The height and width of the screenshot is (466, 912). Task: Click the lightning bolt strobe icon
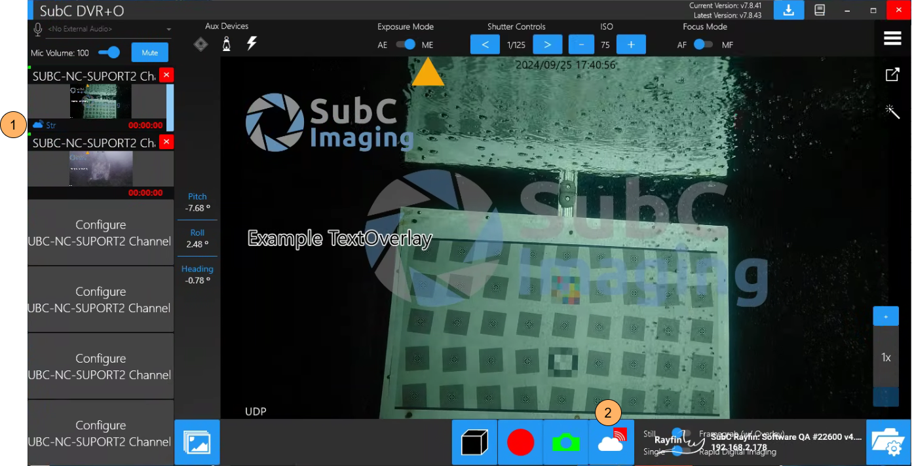pos(252,44)
